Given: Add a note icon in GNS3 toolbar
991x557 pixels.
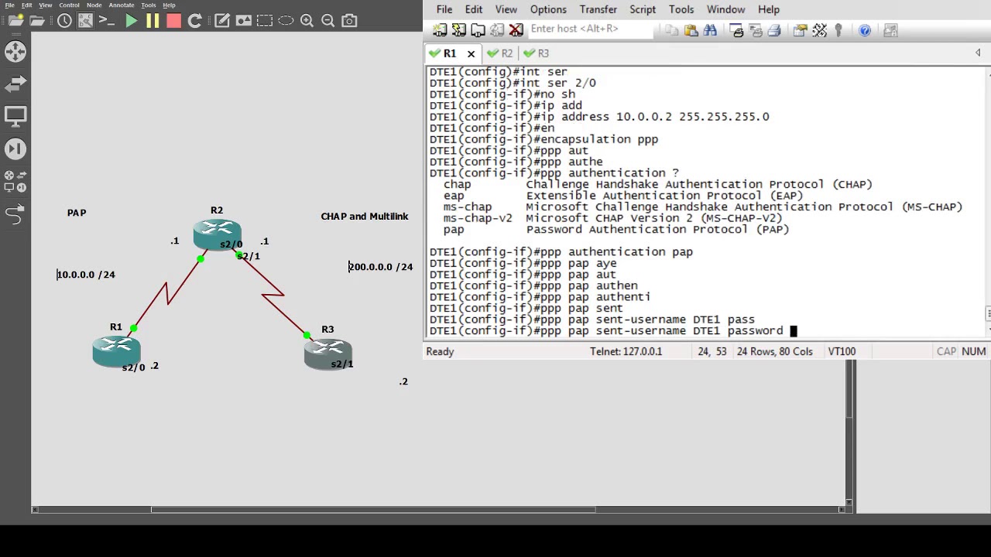Looking at the screenshot, I should pos(222,21).
